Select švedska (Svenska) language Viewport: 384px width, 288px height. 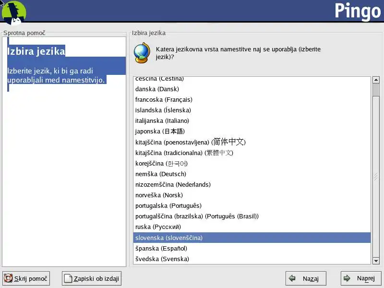pyautogui.click(x=252, y=259)
